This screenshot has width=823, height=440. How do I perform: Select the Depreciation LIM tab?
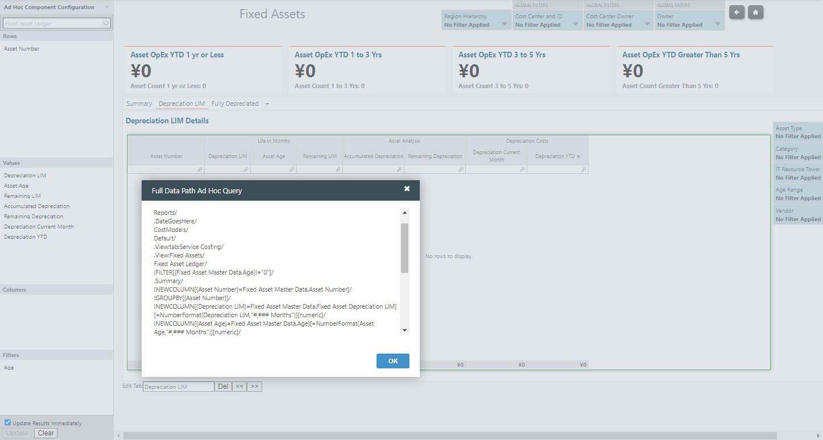[182, 103]
